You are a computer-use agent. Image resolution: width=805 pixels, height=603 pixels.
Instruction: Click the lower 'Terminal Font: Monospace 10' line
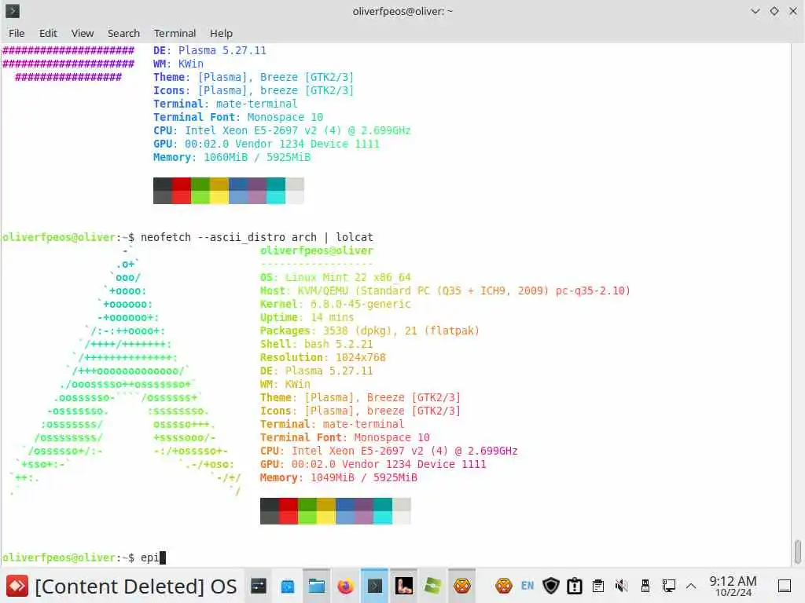coord(345,437)
